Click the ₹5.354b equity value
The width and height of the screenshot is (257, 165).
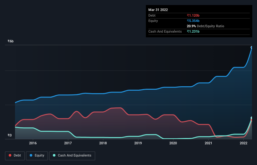pos(193,21)
